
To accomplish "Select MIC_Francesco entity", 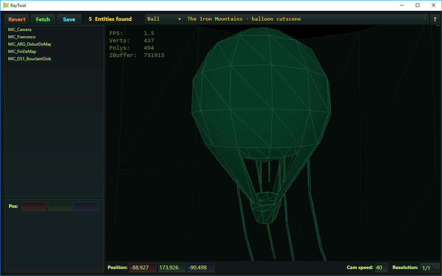I will point(22,37).
